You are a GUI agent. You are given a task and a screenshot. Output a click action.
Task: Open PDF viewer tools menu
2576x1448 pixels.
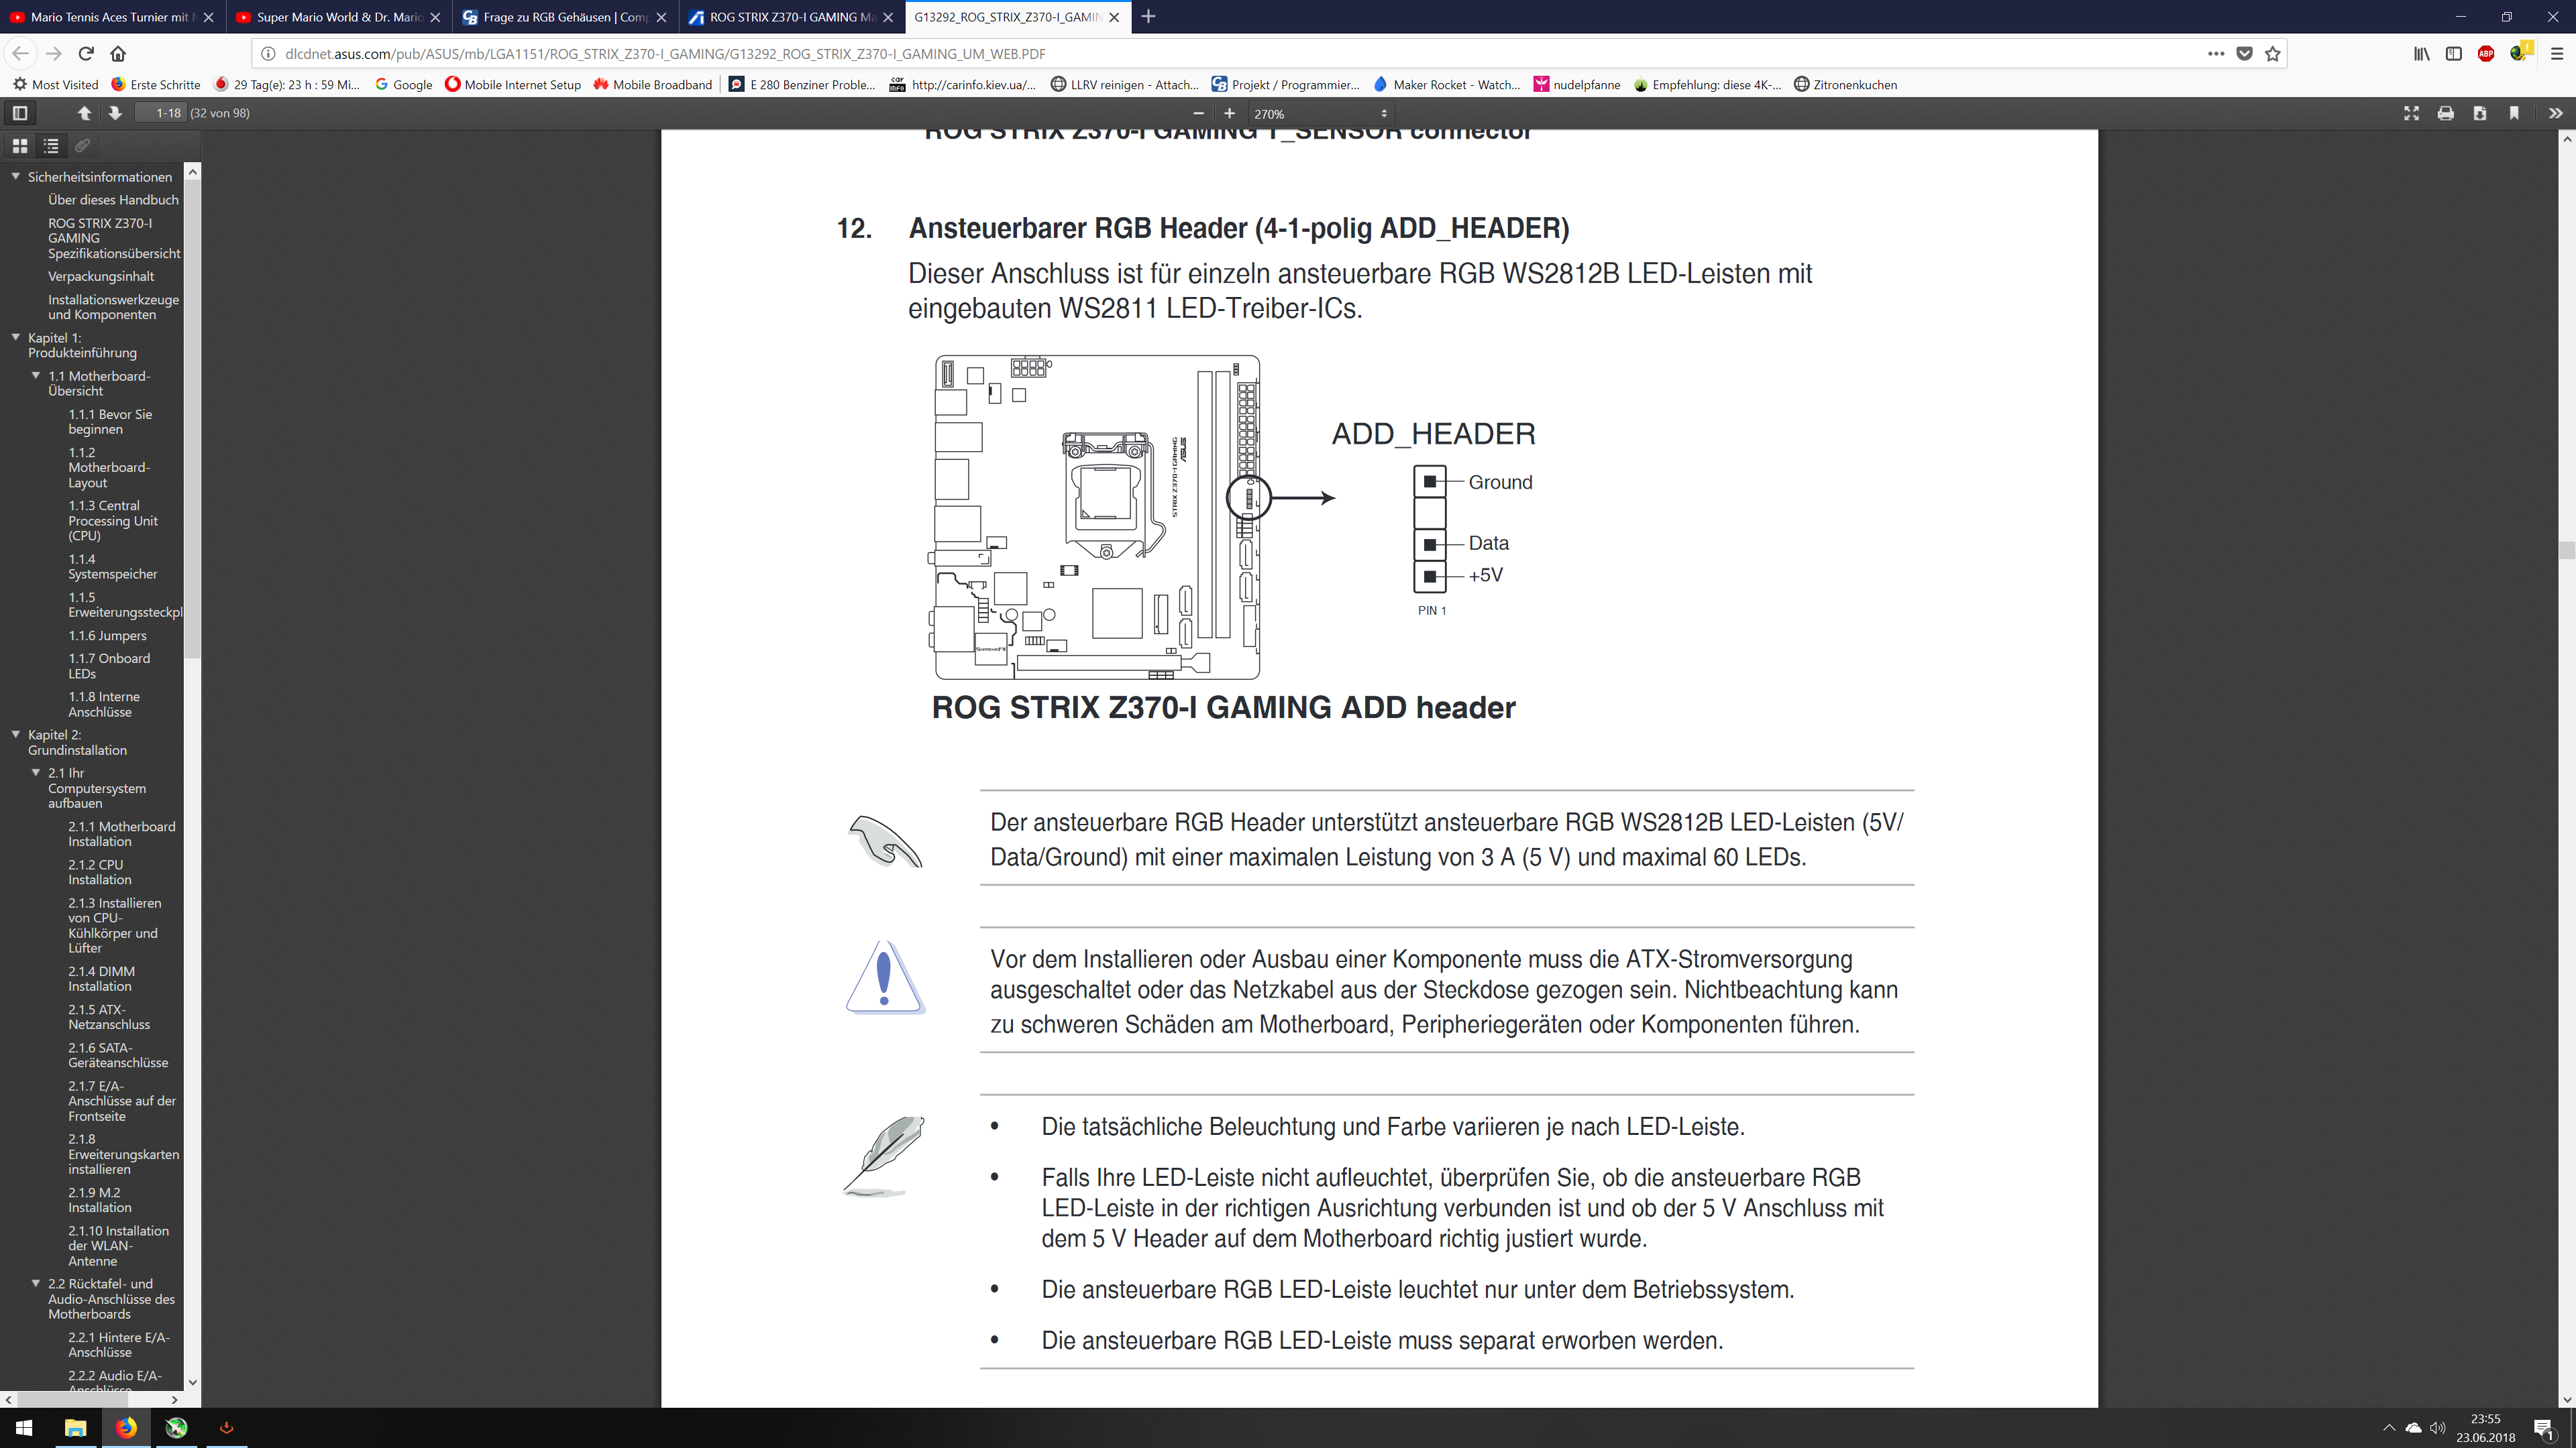(2555, 113)
